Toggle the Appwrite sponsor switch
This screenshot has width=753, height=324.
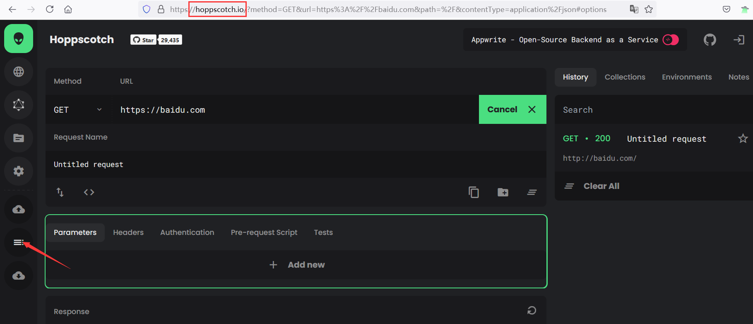[x=671, y=40]
